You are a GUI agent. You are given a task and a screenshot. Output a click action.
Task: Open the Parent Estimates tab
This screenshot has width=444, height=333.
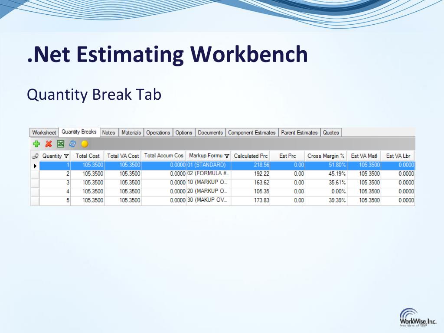coord(299,133)
